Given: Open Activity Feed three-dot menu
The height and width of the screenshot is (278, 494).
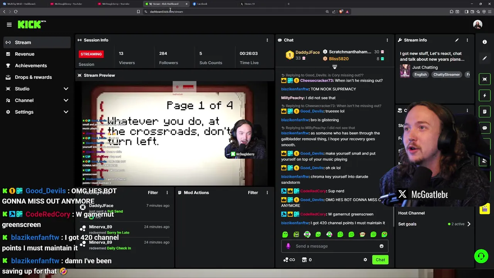Looking at the screenshot, I should tap(167, 193).
